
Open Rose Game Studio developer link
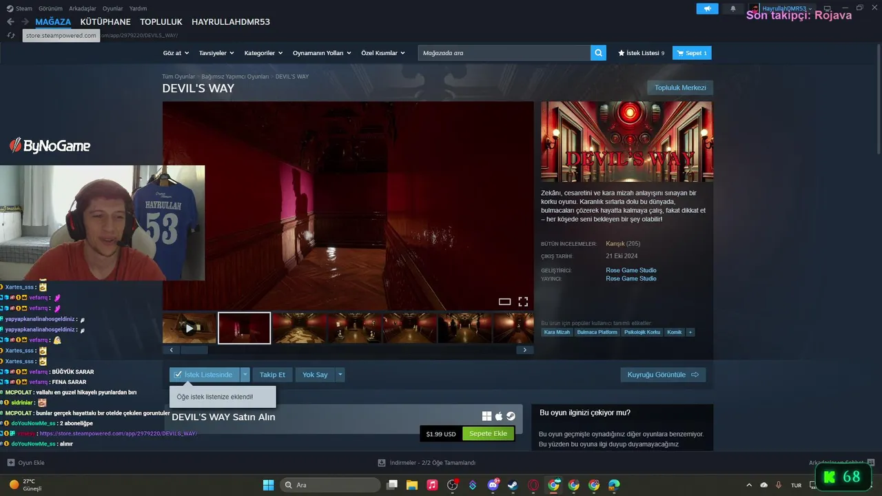[631, 270]
